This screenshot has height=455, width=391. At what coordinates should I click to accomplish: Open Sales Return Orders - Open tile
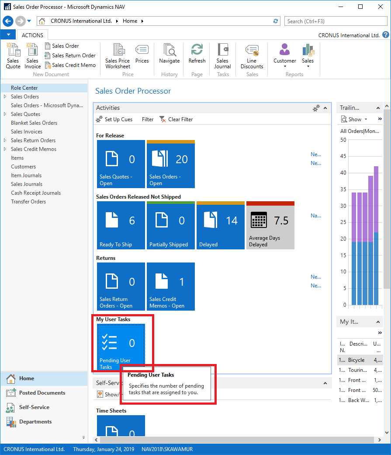tap(121, 287)
